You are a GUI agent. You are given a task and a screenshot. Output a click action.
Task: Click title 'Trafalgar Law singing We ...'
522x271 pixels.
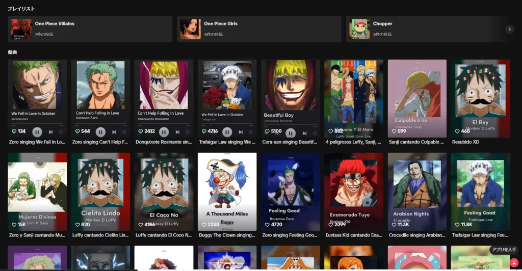pyautogui.click(x=227, y=142)
